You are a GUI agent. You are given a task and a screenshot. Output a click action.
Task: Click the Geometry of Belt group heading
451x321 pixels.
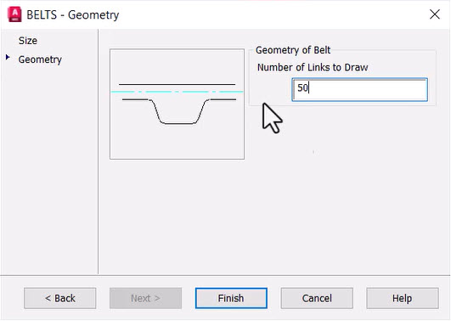click(x=293, y=50)
